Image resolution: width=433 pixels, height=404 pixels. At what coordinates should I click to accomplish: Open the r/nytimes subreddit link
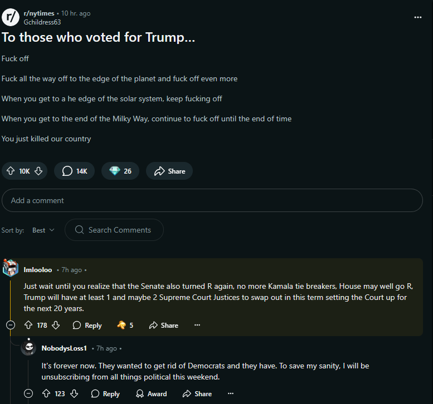point(40,13)
